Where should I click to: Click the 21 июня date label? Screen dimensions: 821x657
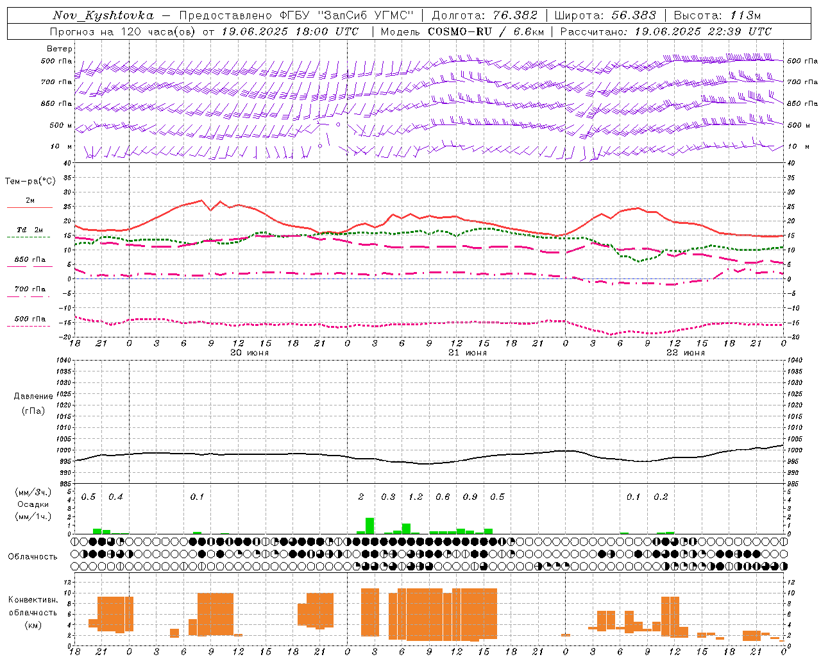point(468,353)
